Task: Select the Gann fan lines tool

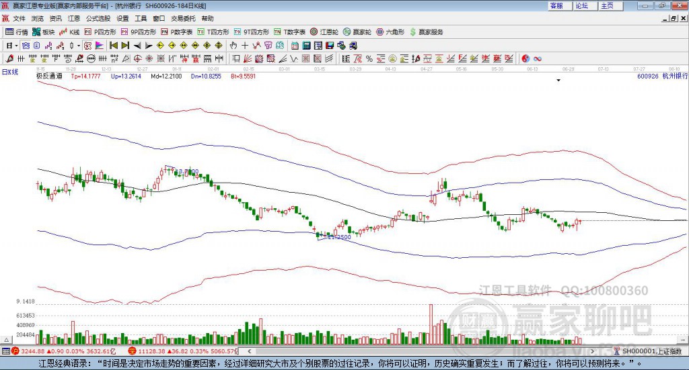Action: pos(248,58)
